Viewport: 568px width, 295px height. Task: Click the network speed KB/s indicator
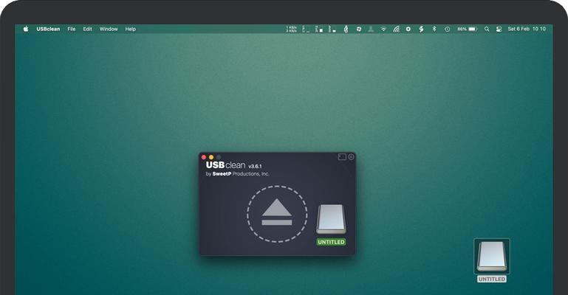point(292,29)
